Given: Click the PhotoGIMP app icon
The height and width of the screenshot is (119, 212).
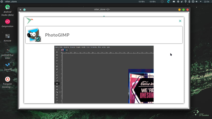Looking at the screenshot, I should (34, 35).
